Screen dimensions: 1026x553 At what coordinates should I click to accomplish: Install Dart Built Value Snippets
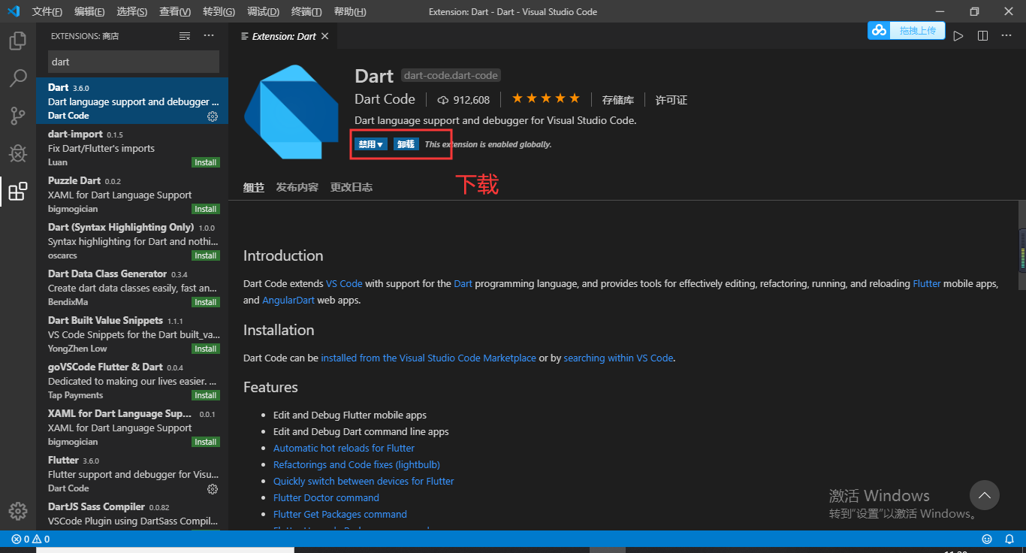[205, 349]
